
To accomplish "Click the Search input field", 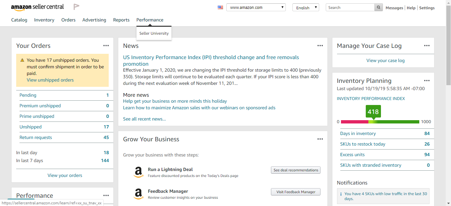I will pyautogui.click(x=350, y=8).
